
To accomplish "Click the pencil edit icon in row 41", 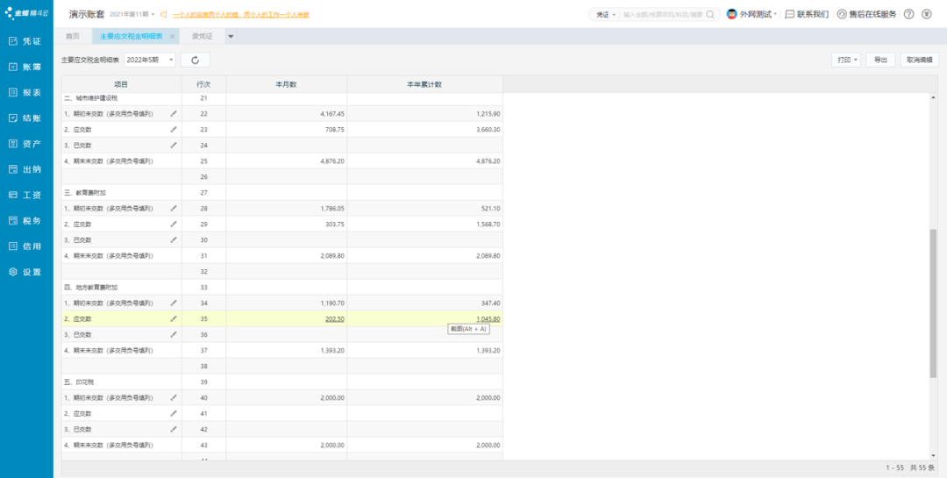I will tap(174, 413).
